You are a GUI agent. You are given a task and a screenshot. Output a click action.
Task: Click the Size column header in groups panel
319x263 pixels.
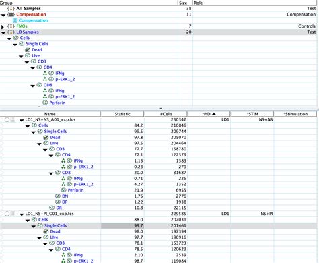click(186, 3)
